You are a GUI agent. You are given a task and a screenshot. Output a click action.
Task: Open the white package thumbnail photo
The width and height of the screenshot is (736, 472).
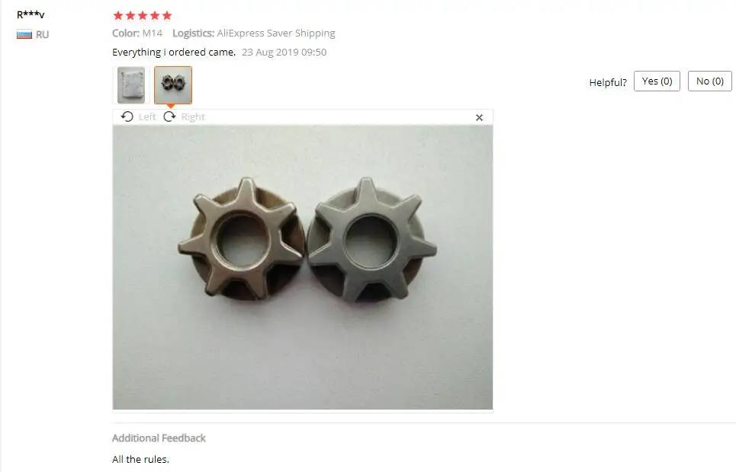coord(131,85)
